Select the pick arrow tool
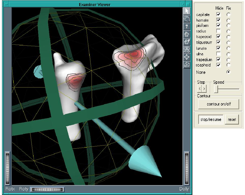 (x=187, y=11)
